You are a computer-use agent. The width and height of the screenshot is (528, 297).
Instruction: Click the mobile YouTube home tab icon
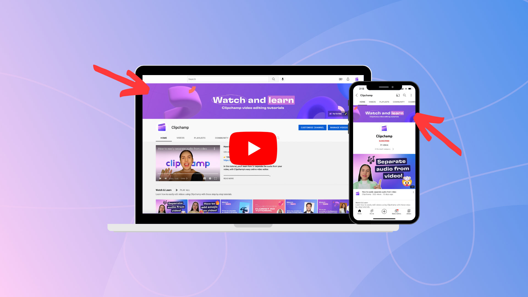click(x=359, y=211)
